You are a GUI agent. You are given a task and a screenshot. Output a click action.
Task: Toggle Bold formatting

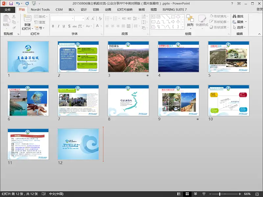[x=53, y=26]
